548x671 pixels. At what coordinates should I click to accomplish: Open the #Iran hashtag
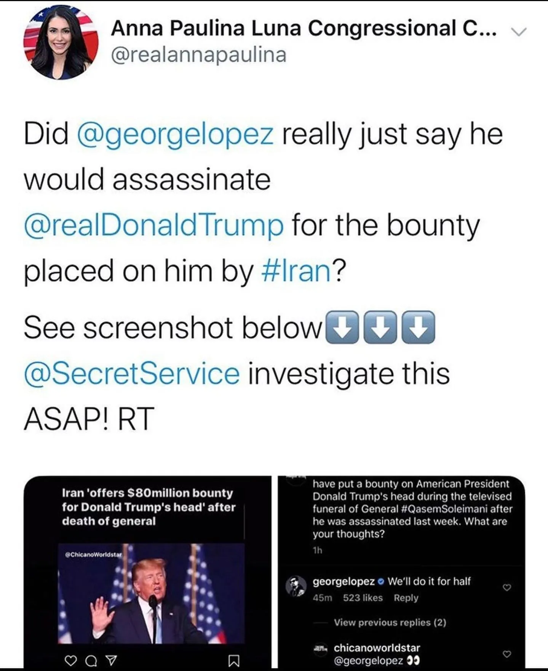(x=296, y=271)
